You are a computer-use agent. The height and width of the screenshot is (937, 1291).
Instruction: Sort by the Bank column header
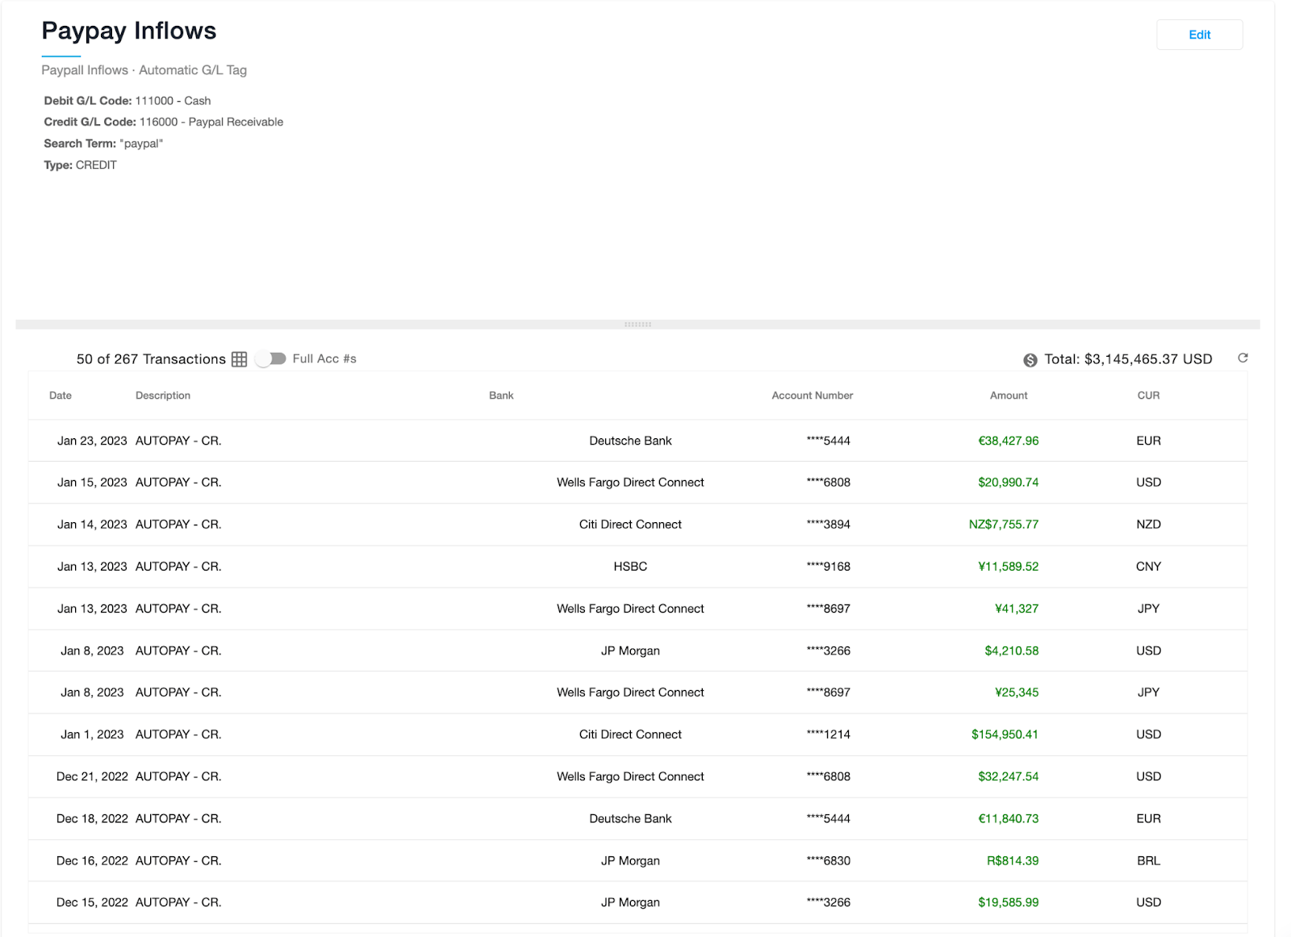(x=501, y=395)
